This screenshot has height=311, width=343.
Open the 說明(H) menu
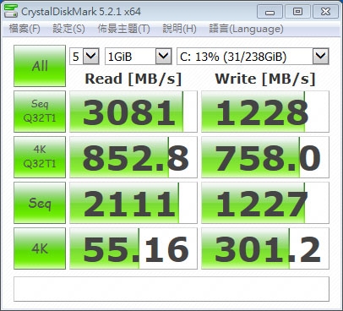coord(179,29)
